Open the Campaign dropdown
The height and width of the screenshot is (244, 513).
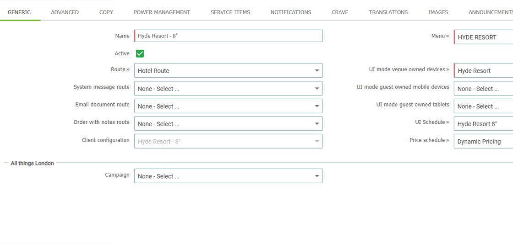click(x=229, y=176)
